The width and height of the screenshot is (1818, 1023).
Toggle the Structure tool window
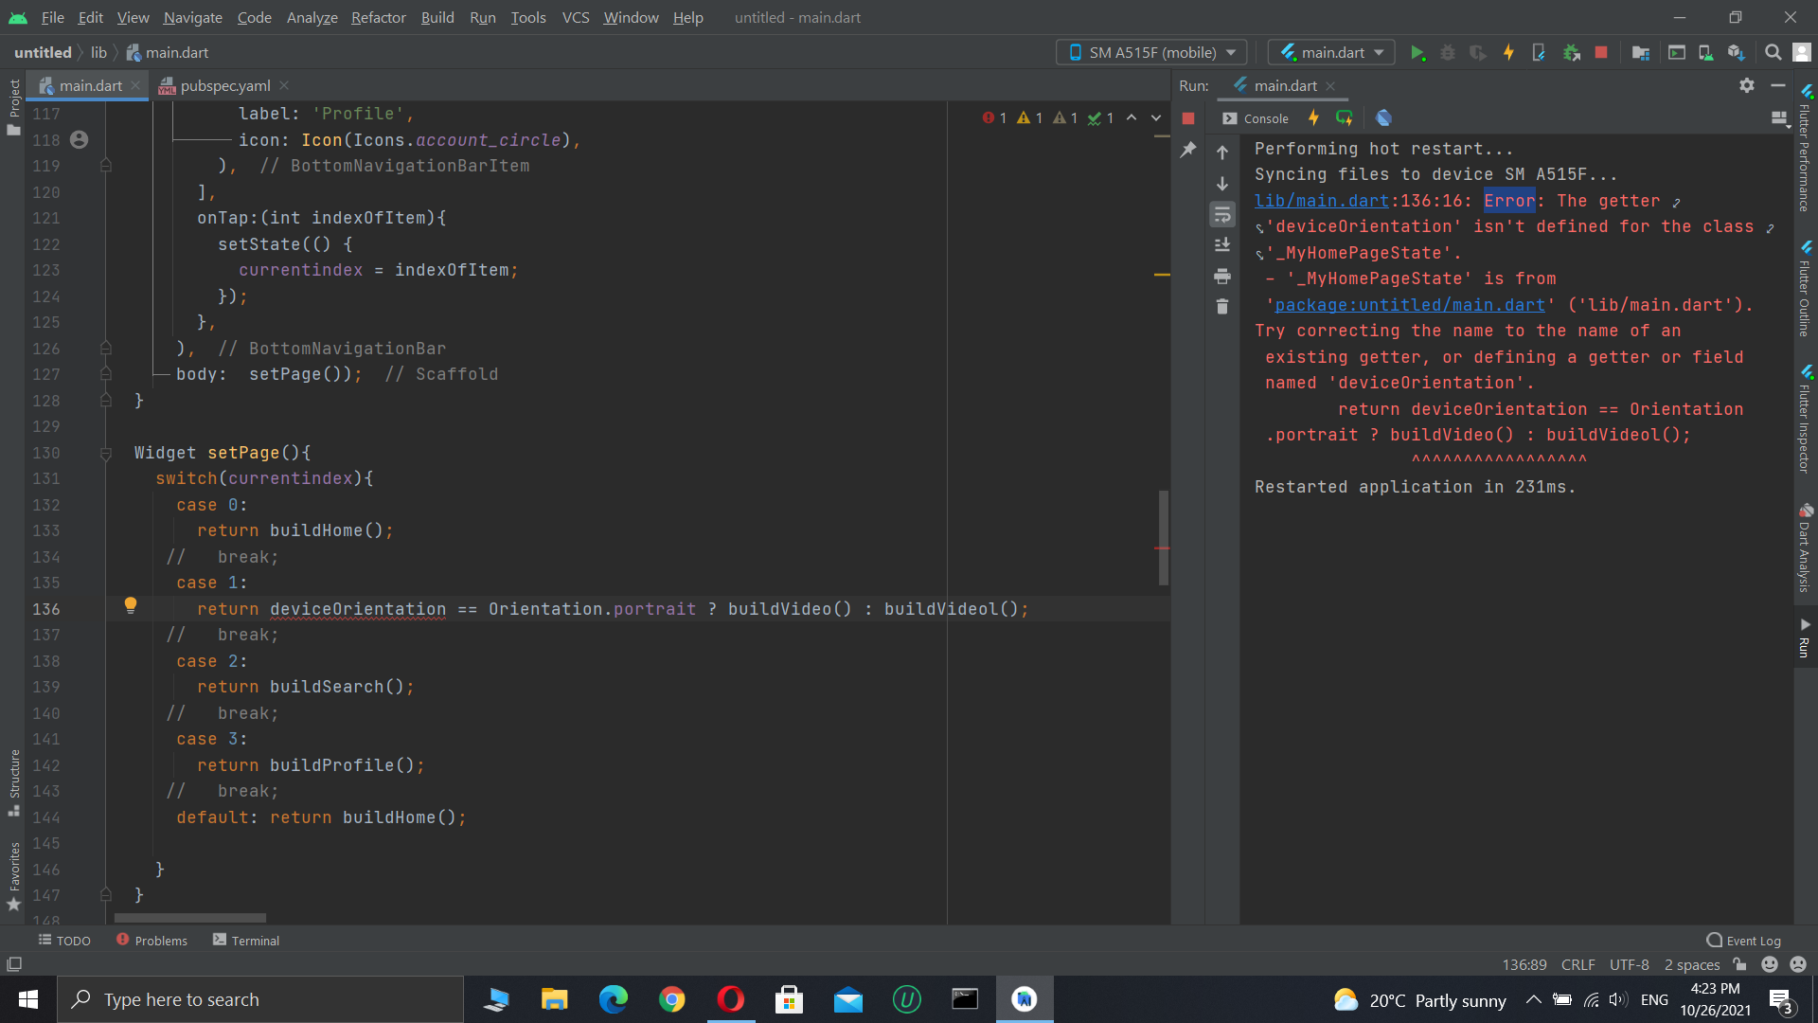point(13,782)
